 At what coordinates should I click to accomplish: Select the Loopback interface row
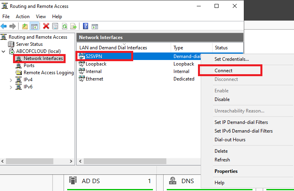(x=96, y=64)
